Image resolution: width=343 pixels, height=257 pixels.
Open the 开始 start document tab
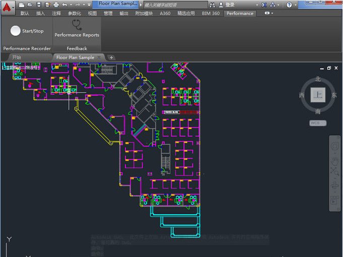click(x=17, y=57)
